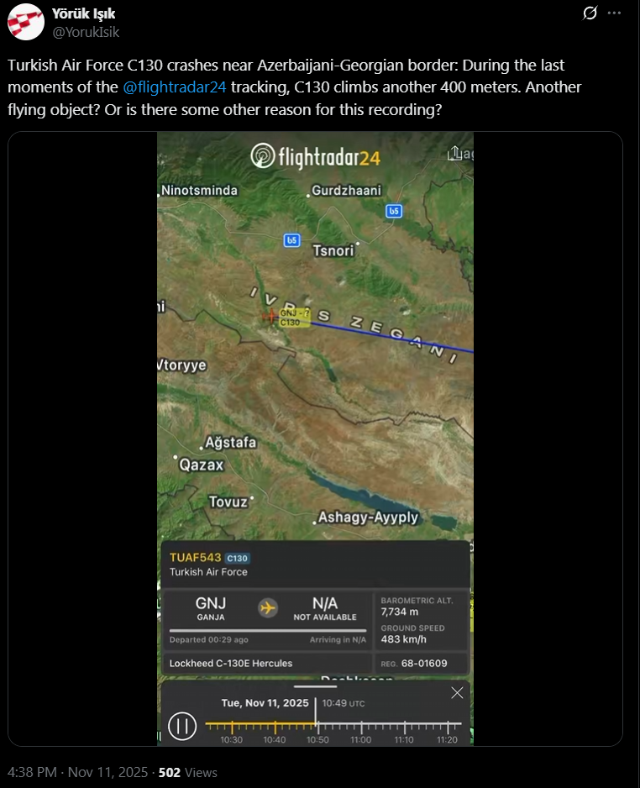The height and width of the screenshot is (788, 640).
Task: Click the C130 aircraft type badge
Action: 237,559
